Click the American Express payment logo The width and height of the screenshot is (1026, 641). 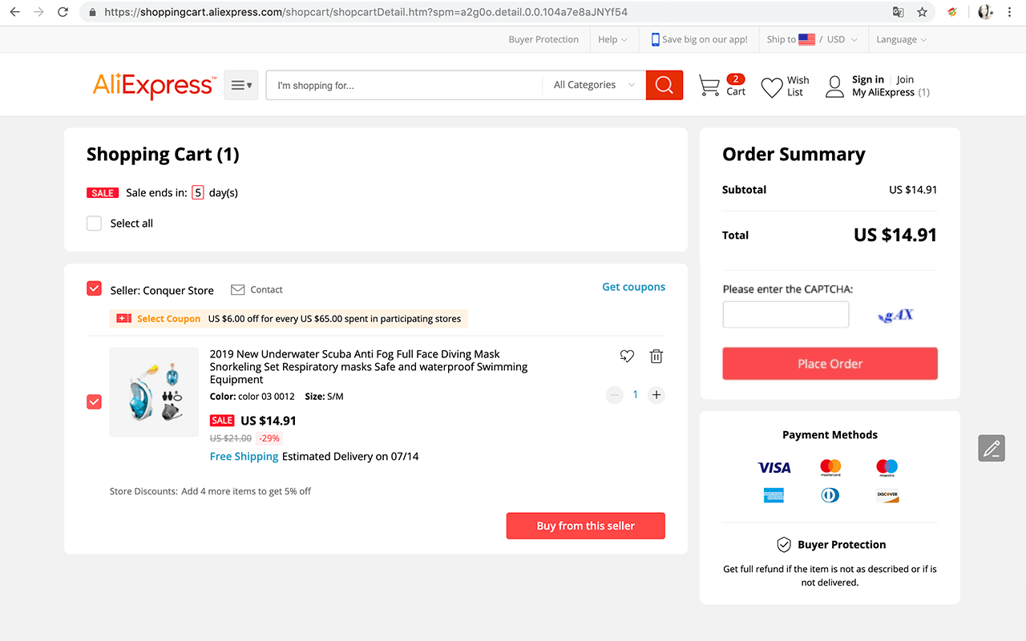pyautogui.click(x=774, y=495)
